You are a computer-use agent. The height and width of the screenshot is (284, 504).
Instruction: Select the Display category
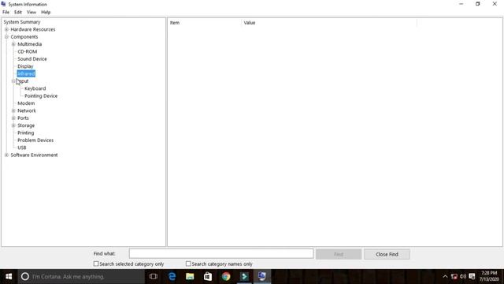point(25,66)
